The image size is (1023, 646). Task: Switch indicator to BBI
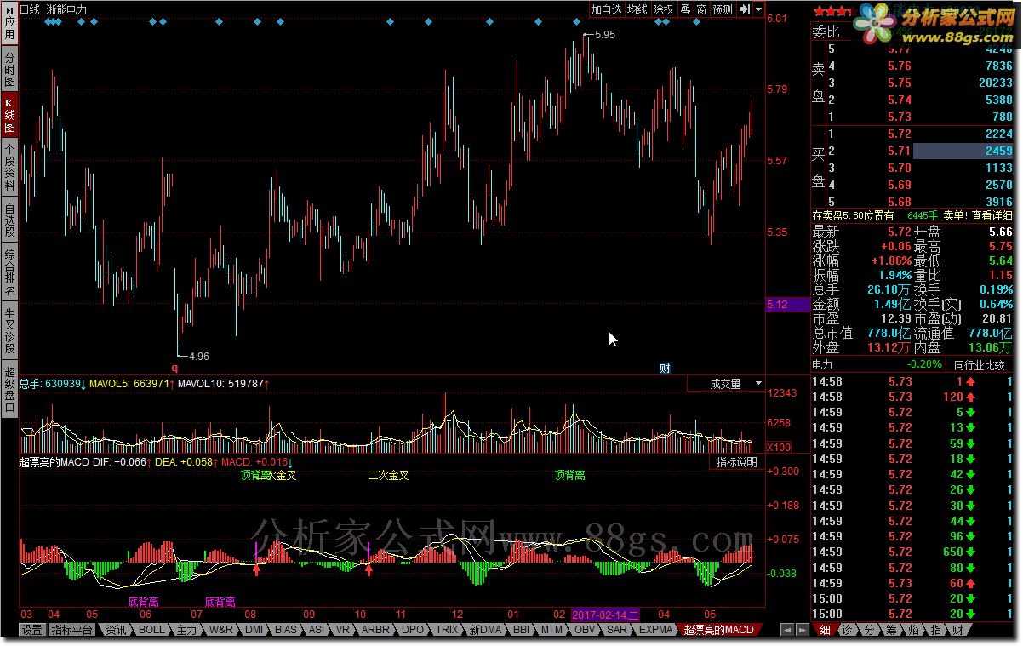pyautogui.click(x=521, y=630)
